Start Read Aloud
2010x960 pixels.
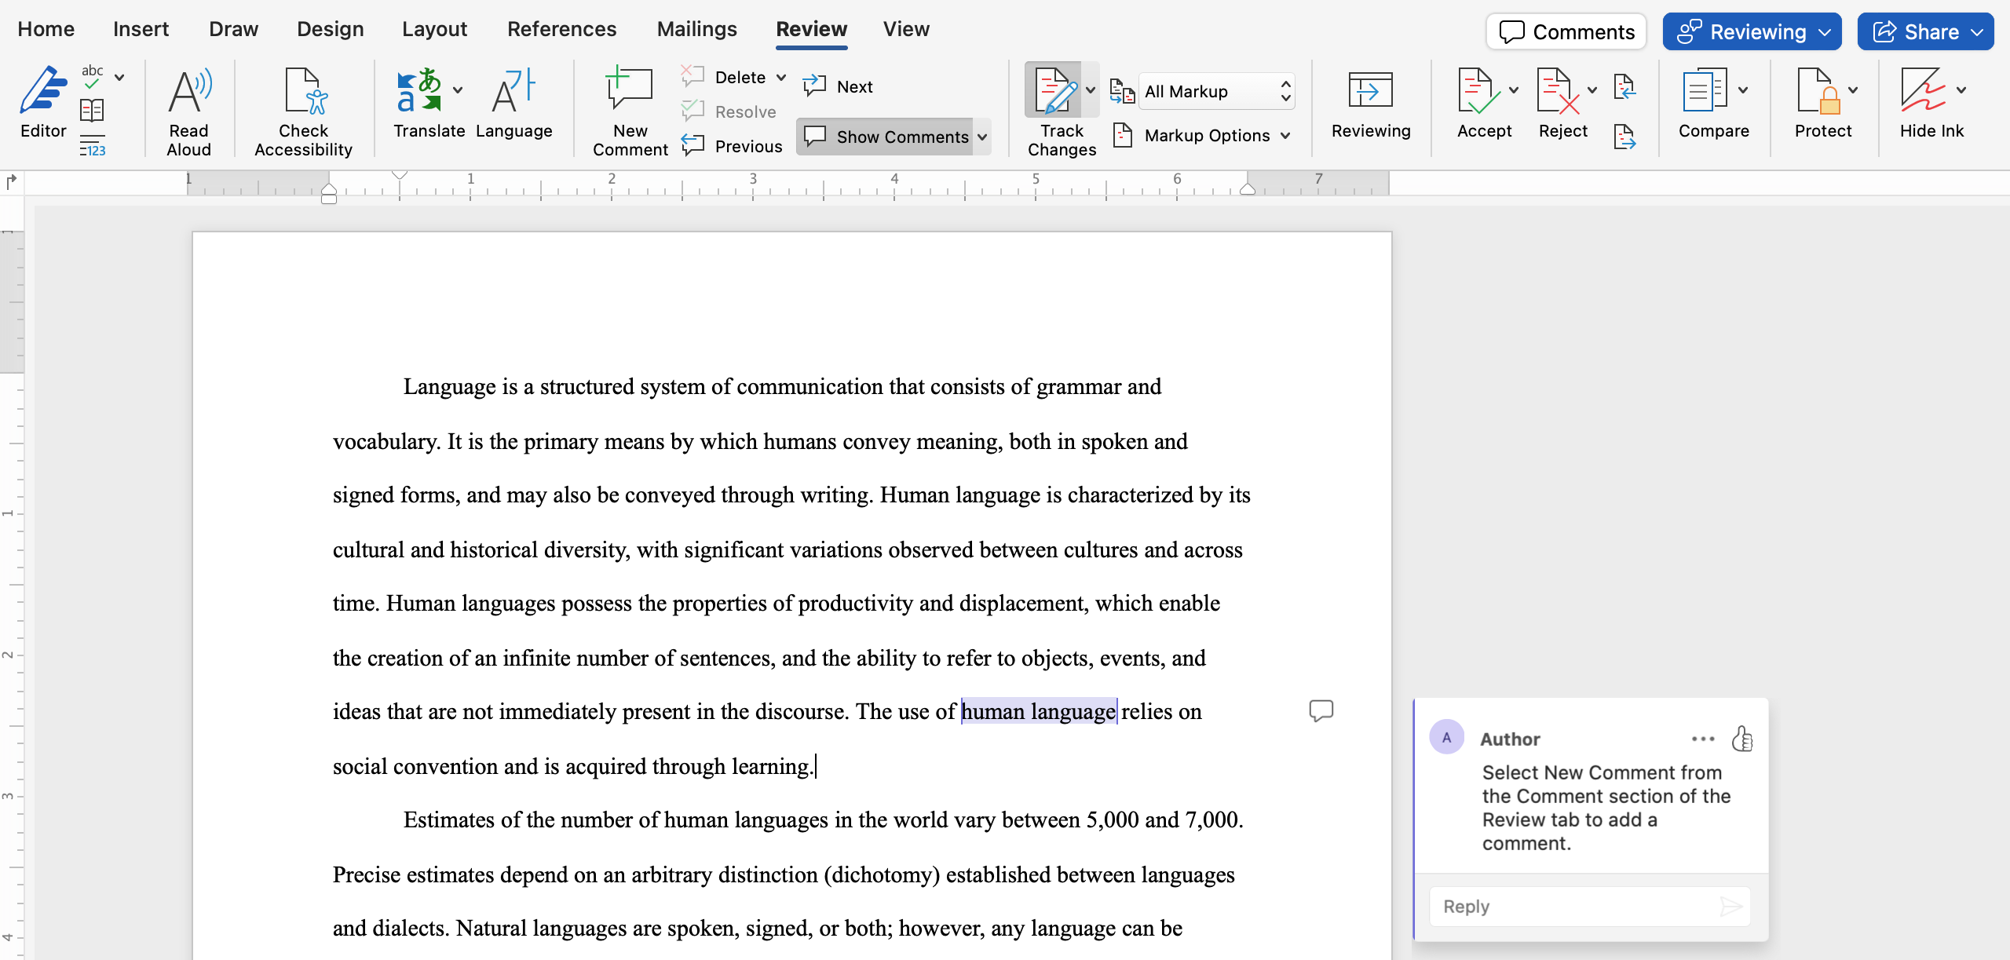point(188,111)
